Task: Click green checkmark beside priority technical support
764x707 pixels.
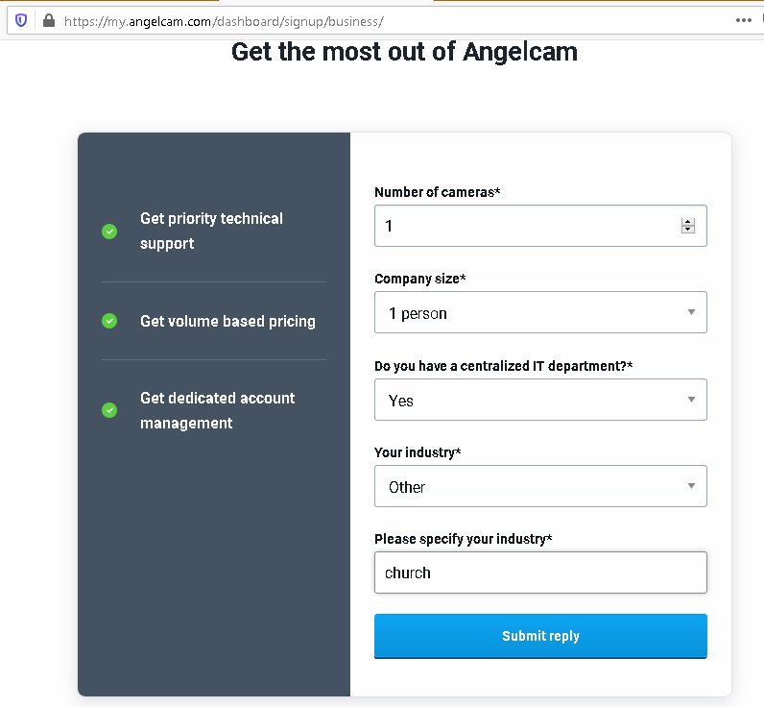Action: (109, 232)
